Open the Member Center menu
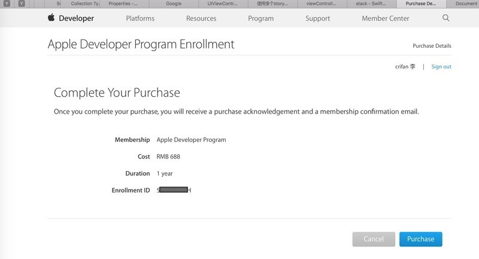 [x=386, y=19]
